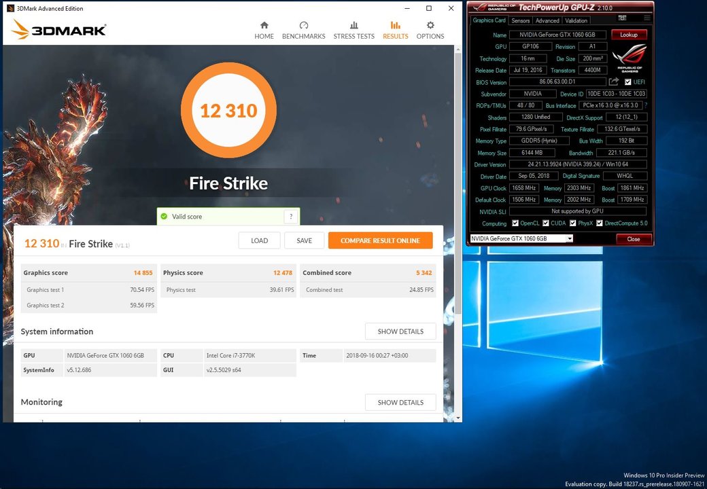
Task: Click the Graphics test 2 row
Action: coord(89,305)
